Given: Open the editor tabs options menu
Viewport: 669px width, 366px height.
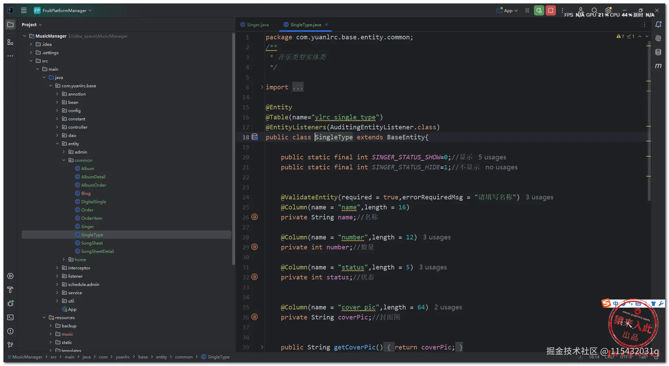Looking at the screenshot, I should (645, 24).
